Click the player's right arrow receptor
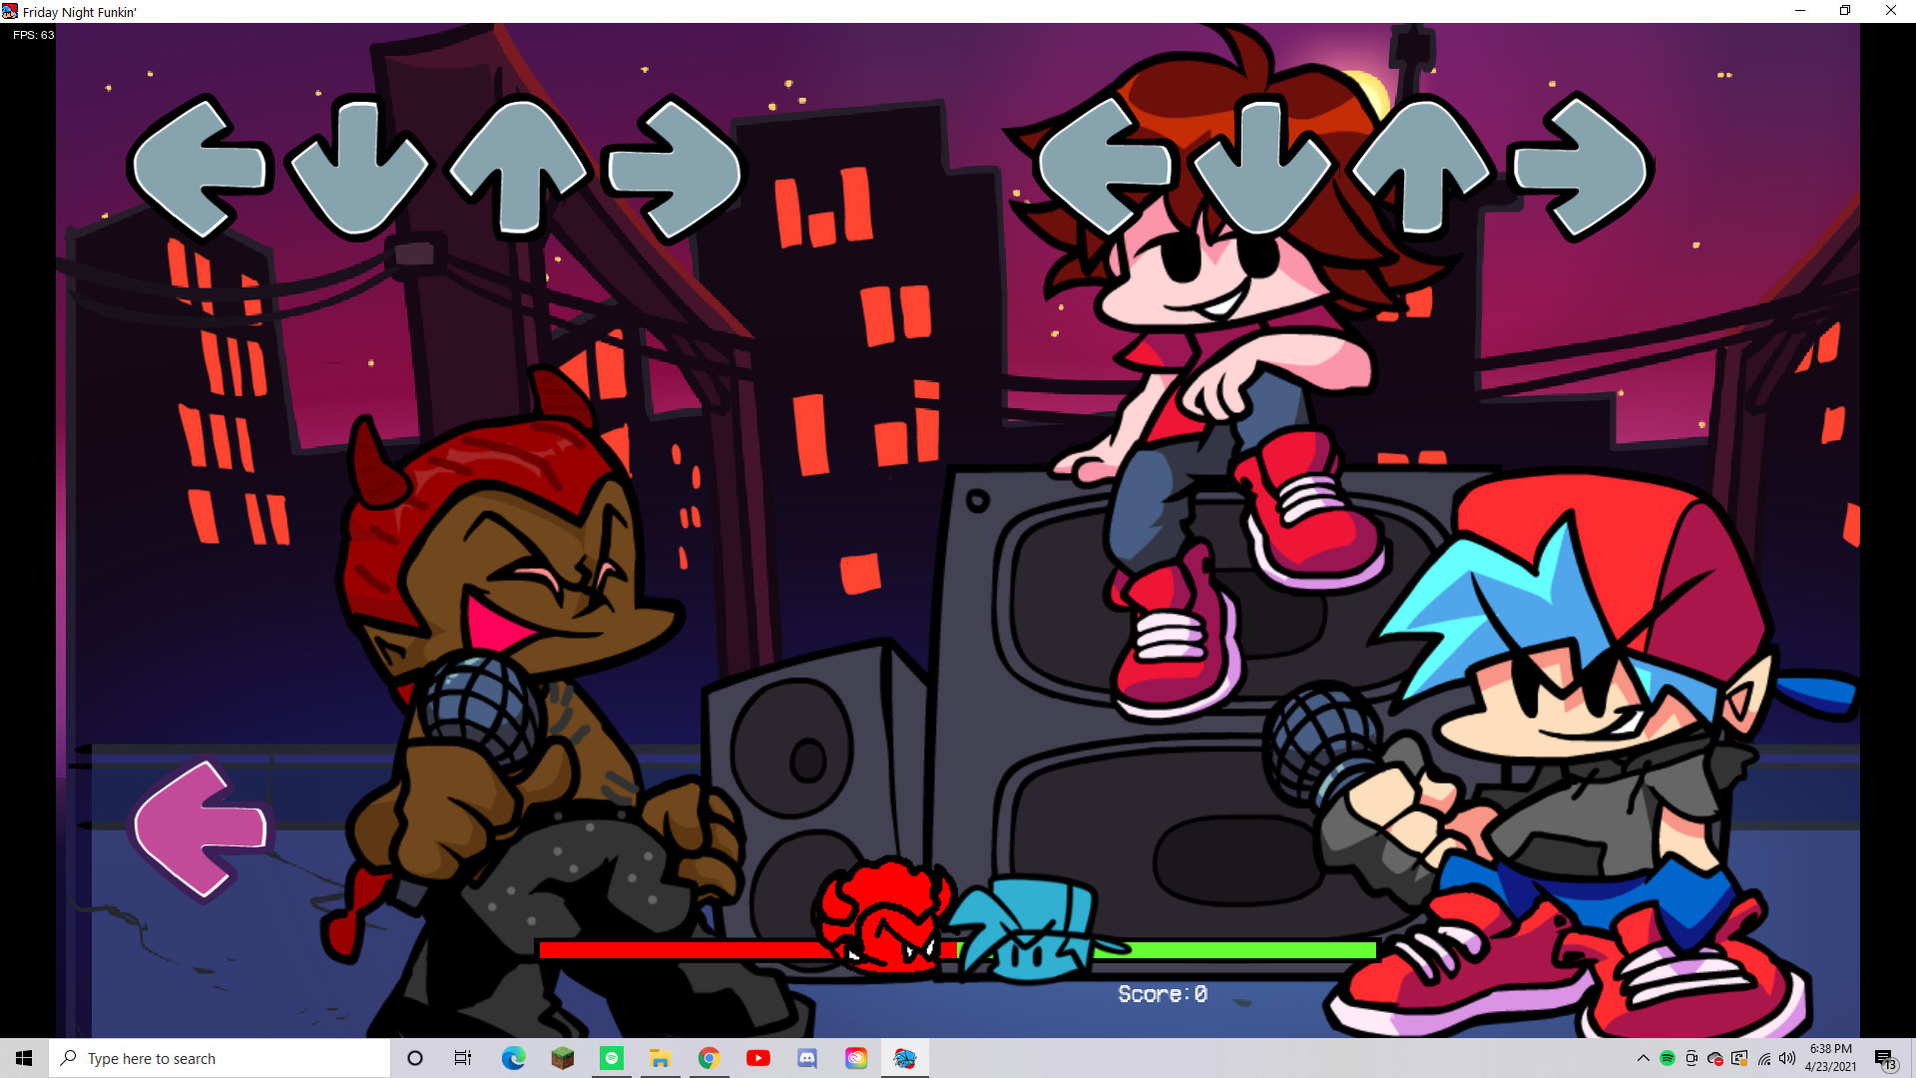 point(1581,168)
